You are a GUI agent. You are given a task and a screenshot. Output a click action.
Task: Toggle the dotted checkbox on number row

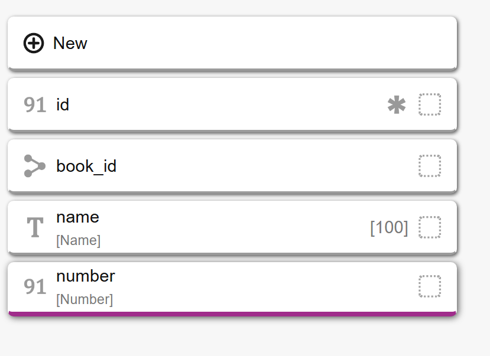click(x=430, y=286)
